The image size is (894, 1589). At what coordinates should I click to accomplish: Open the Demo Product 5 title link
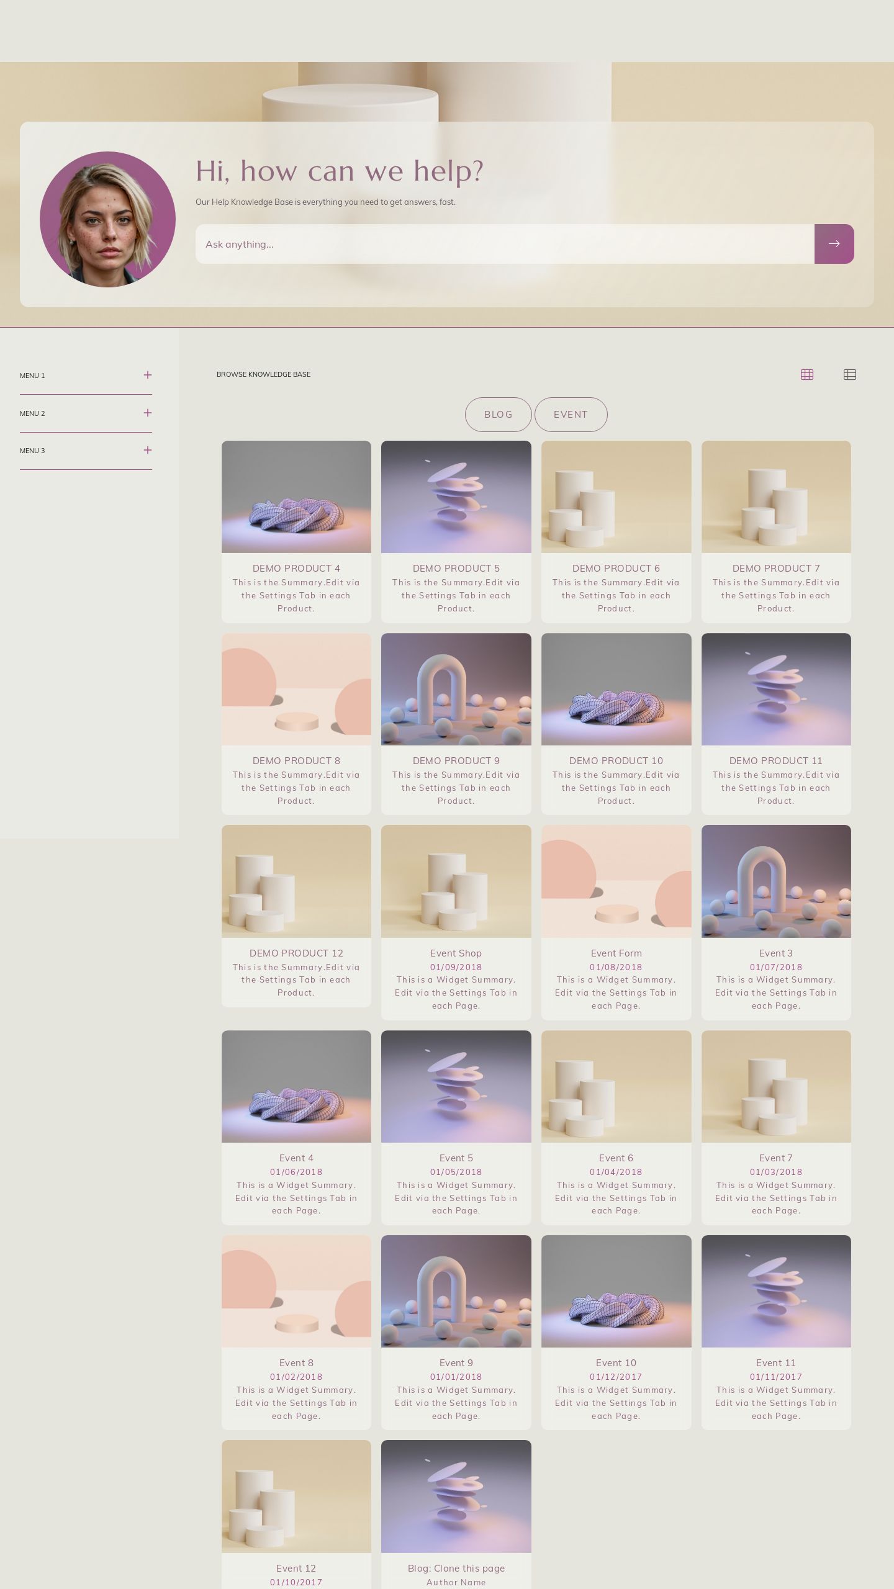point(456,569)
